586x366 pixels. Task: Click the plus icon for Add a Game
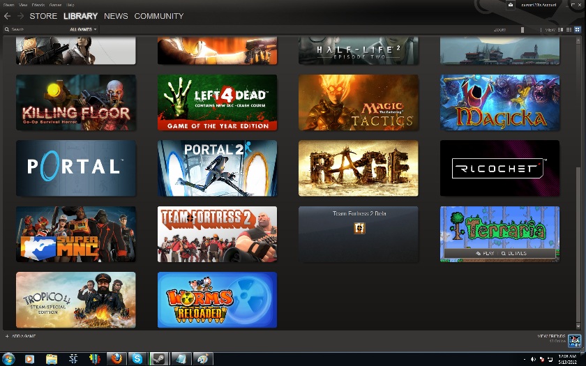coord(7,336)
